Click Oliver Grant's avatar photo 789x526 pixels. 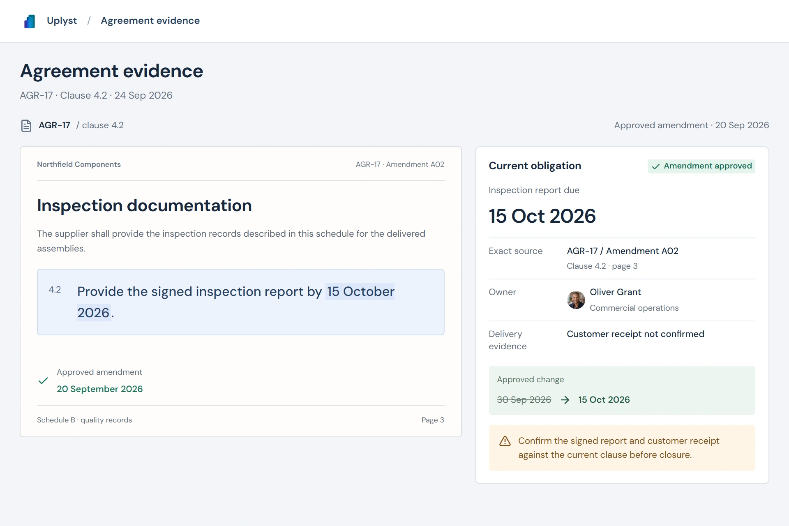click(576, 300)
